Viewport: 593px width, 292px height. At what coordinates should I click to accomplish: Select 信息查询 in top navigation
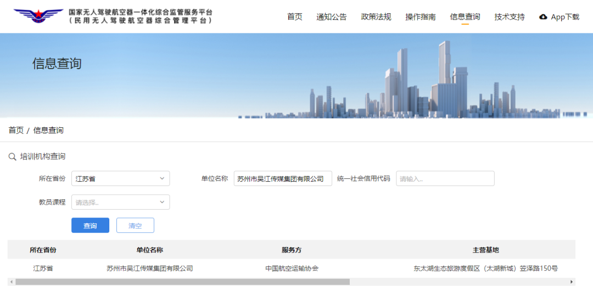click(465, 17)
